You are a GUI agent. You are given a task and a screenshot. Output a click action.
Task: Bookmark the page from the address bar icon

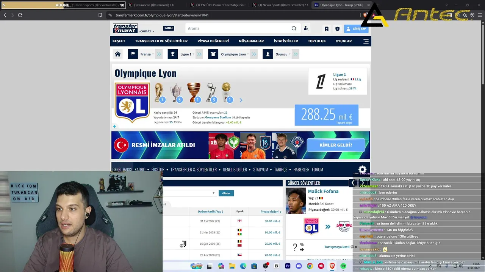coord(100,15)
